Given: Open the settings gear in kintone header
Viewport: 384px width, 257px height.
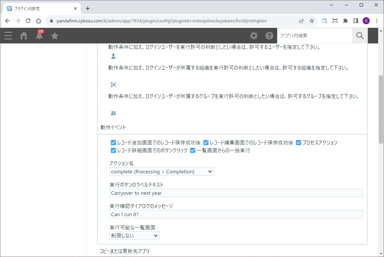Looking at the screenshot, I should click(254, 36).
